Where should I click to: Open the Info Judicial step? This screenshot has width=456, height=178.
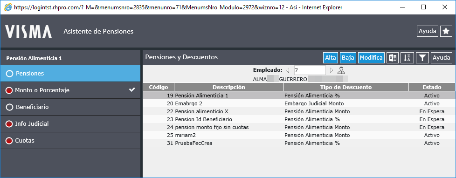(x=70, y=124)
